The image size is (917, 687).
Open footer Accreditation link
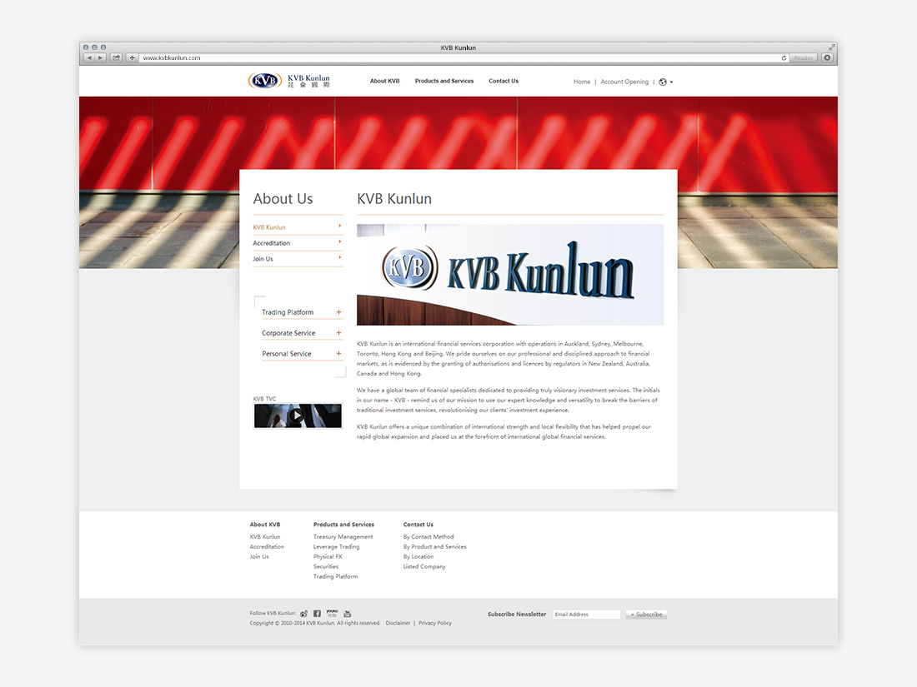(x=267, y=547)
